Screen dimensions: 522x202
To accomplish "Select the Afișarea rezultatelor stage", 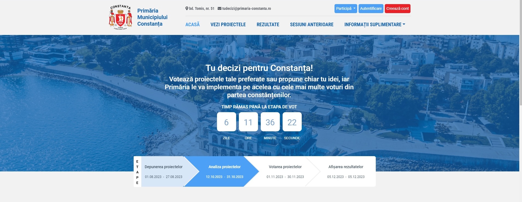I will (x=346, y=171).
